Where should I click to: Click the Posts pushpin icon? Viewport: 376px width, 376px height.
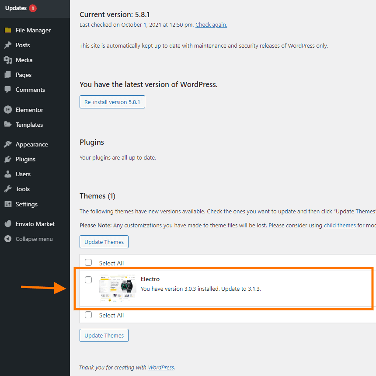[x=8, y=45]
